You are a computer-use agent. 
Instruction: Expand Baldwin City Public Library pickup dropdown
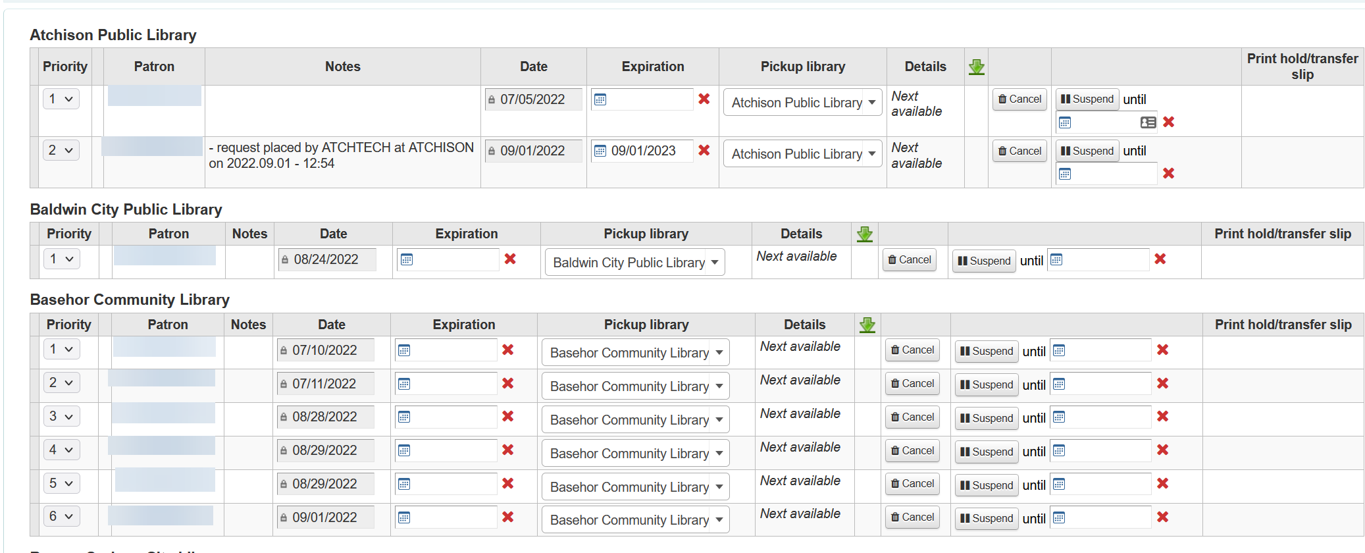[x=634, y=263]
